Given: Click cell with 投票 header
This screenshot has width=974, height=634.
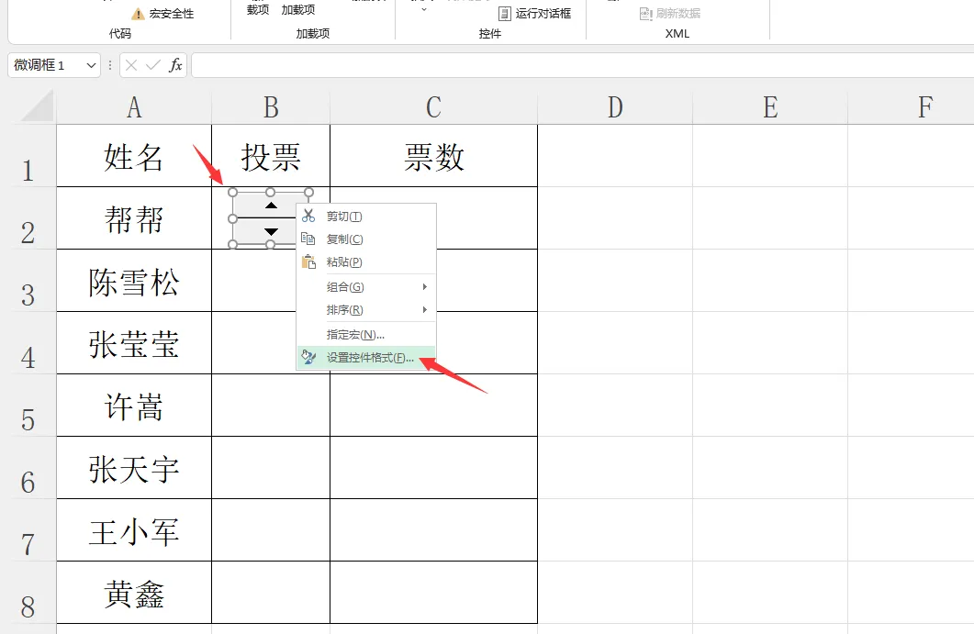Looking at the screenshot, I should 271,156.
